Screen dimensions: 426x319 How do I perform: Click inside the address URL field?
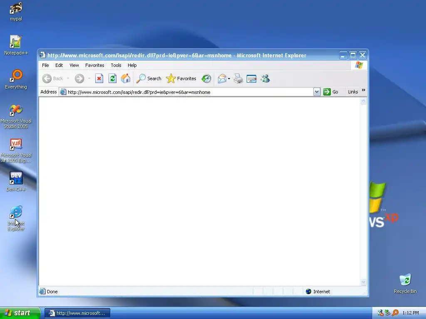190,92
